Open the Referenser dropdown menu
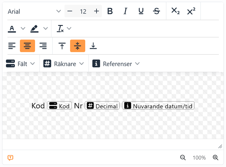The image size is (226, 167). 116,64
